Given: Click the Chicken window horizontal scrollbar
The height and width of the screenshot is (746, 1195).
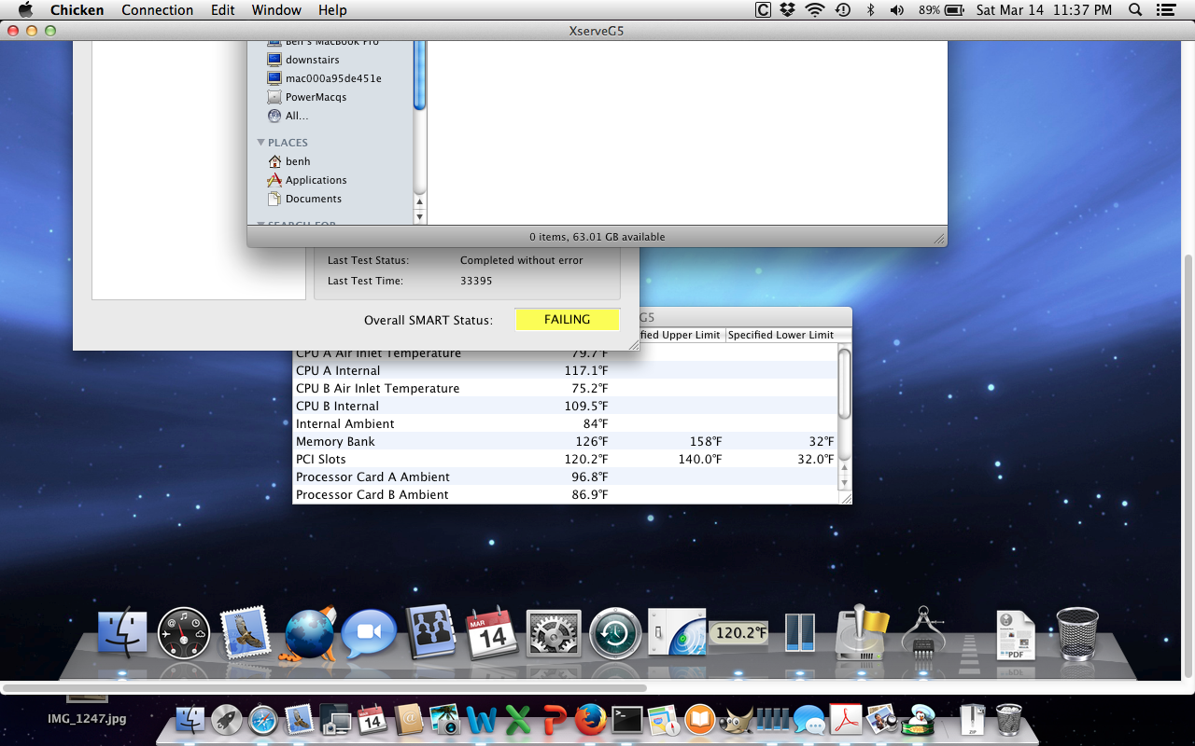Looking at the screenshot, I should click(325, 688).
